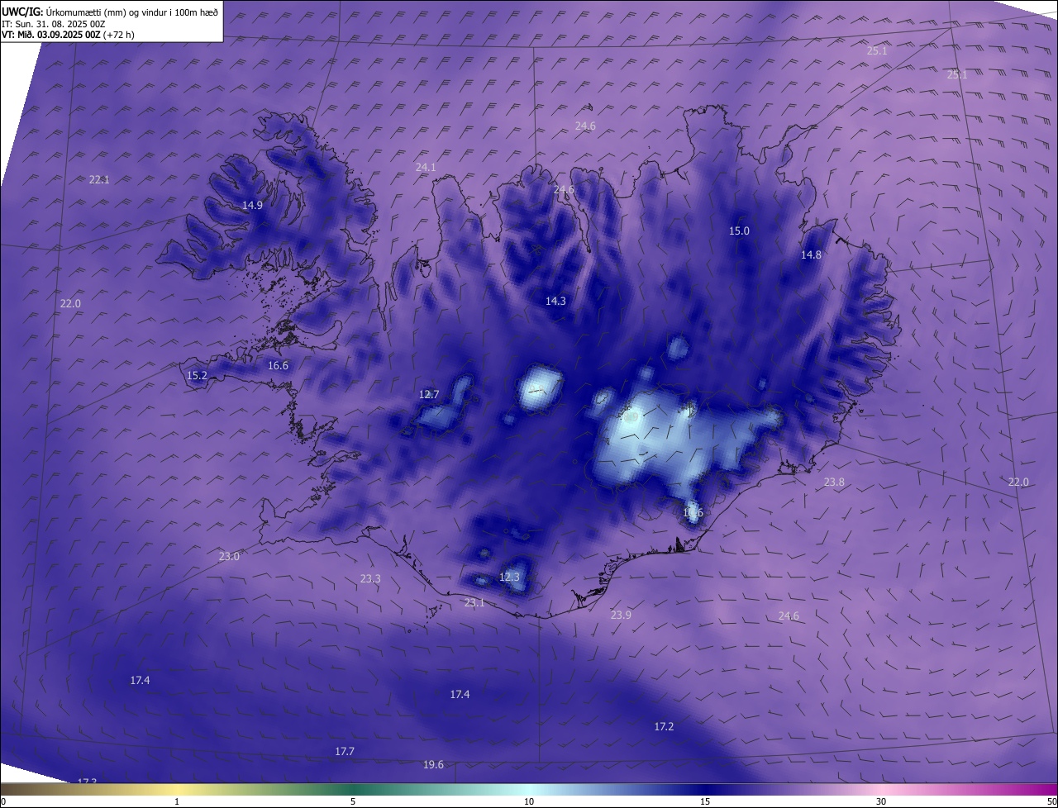Image resolution: width=1058 pixels, height=808 pixels.
Task: Click the UWC/IG title line in the header
Action: (110, 12)
